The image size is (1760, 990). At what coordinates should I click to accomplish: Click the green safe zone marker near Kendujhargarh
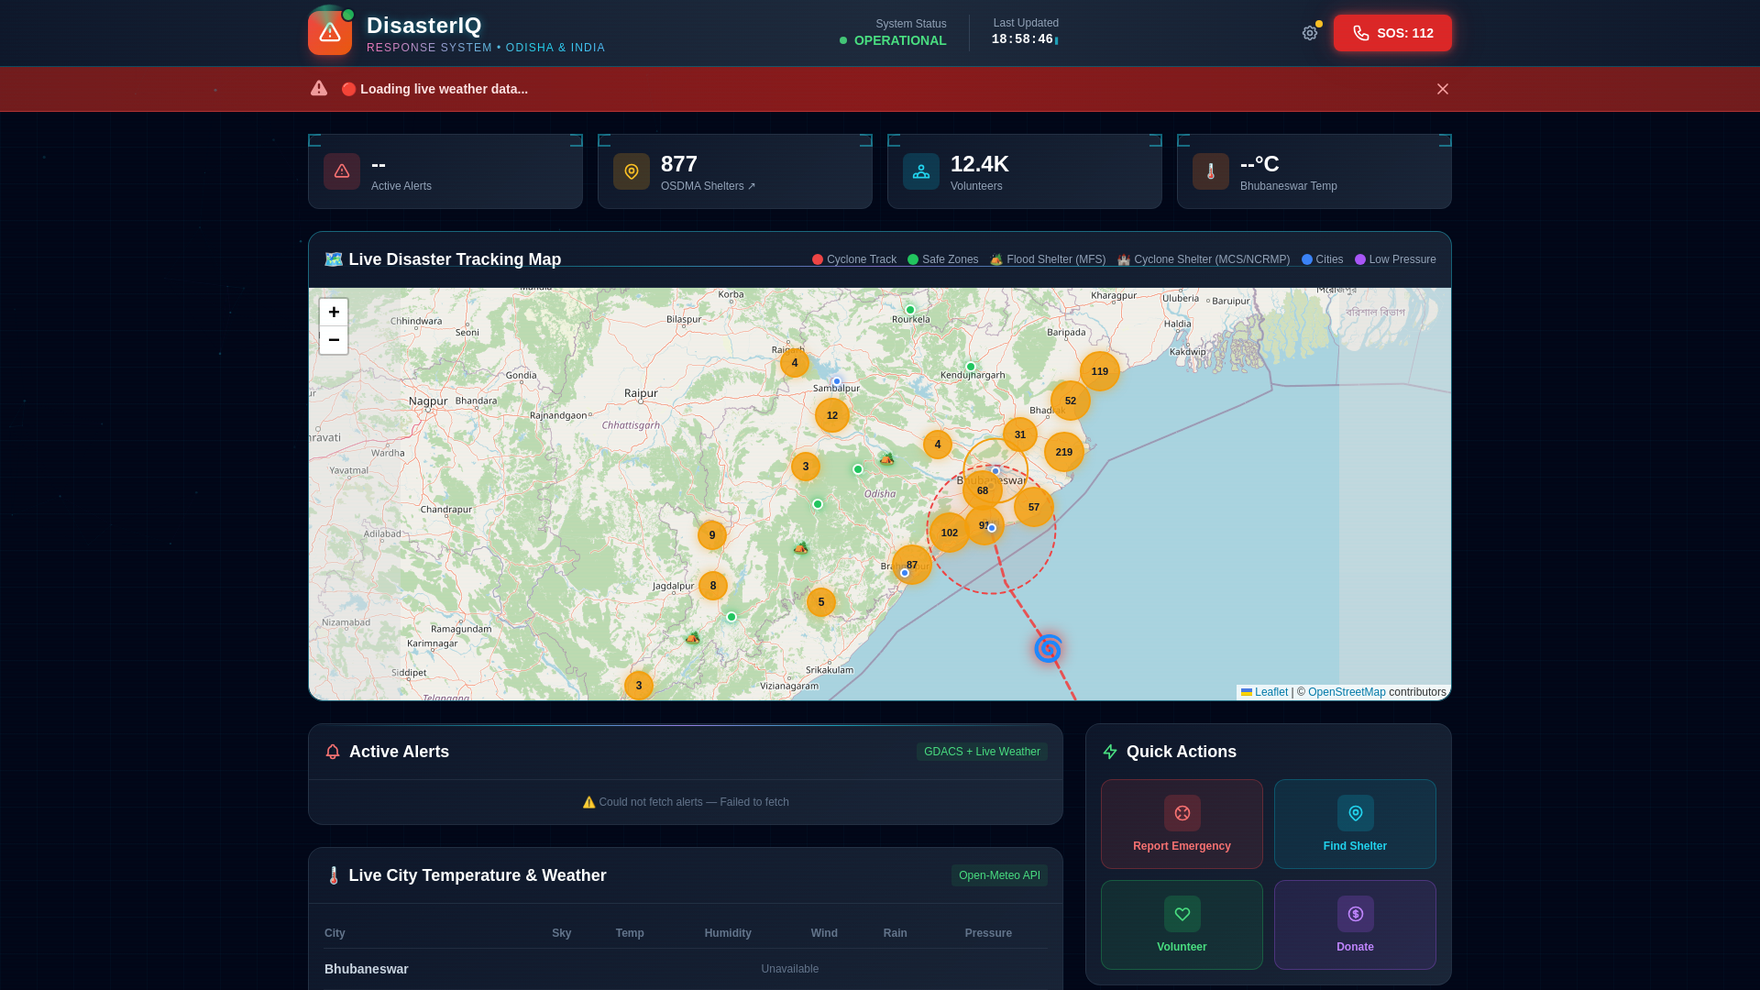pos(971,367)
